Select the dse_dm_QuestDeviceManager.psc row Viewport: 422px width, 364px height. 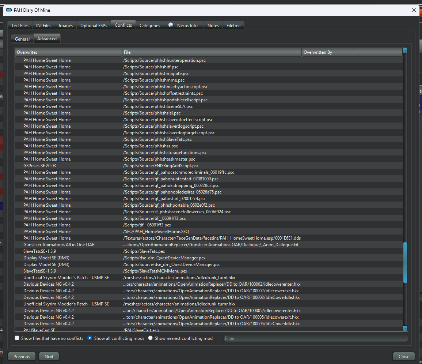[209, 264]
